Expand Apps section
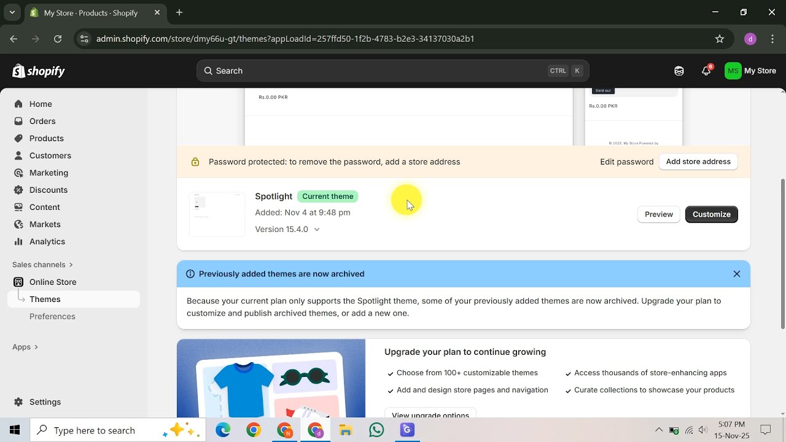The width and height of the screenshot is (786, 442). (x=25, y=347)
